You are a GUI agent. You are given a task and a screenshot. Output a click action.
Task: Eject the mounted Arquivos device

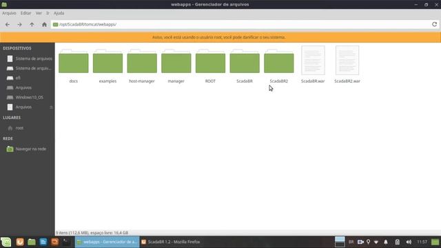[51, 107]
